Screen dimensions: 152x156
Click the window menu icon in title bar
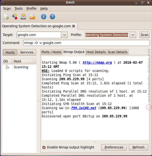click(x=4, y=3)
